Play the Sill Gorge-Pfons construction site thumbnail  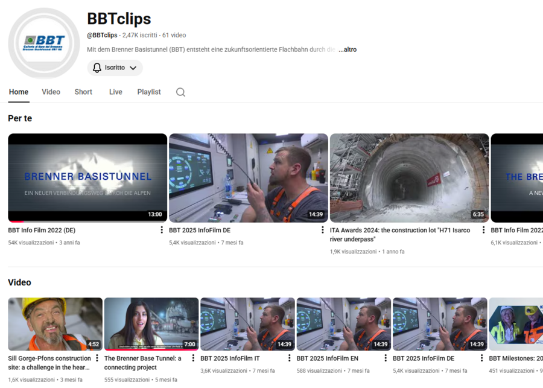click(x=55, y=324)
